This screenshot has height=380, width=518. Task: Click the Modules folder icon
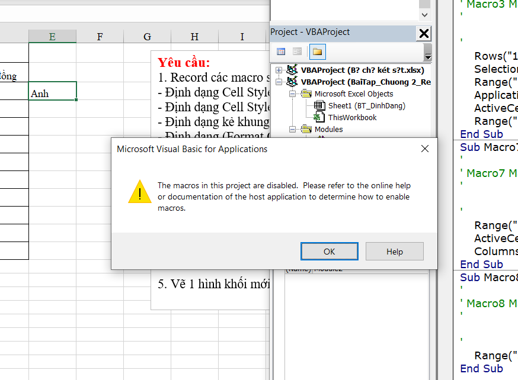[306, 129]
